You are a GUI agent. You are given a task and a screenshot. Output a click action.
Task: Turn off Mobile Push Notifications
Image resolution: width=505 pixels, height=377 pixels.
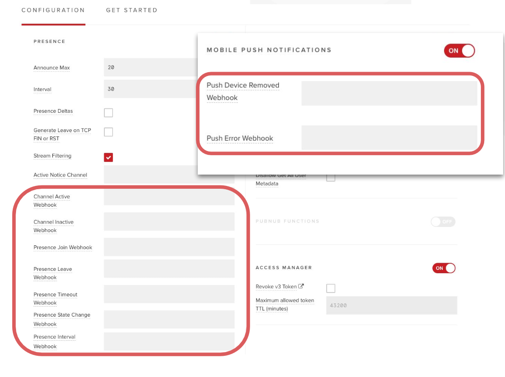pyautogui.click(x=459, y=50)
